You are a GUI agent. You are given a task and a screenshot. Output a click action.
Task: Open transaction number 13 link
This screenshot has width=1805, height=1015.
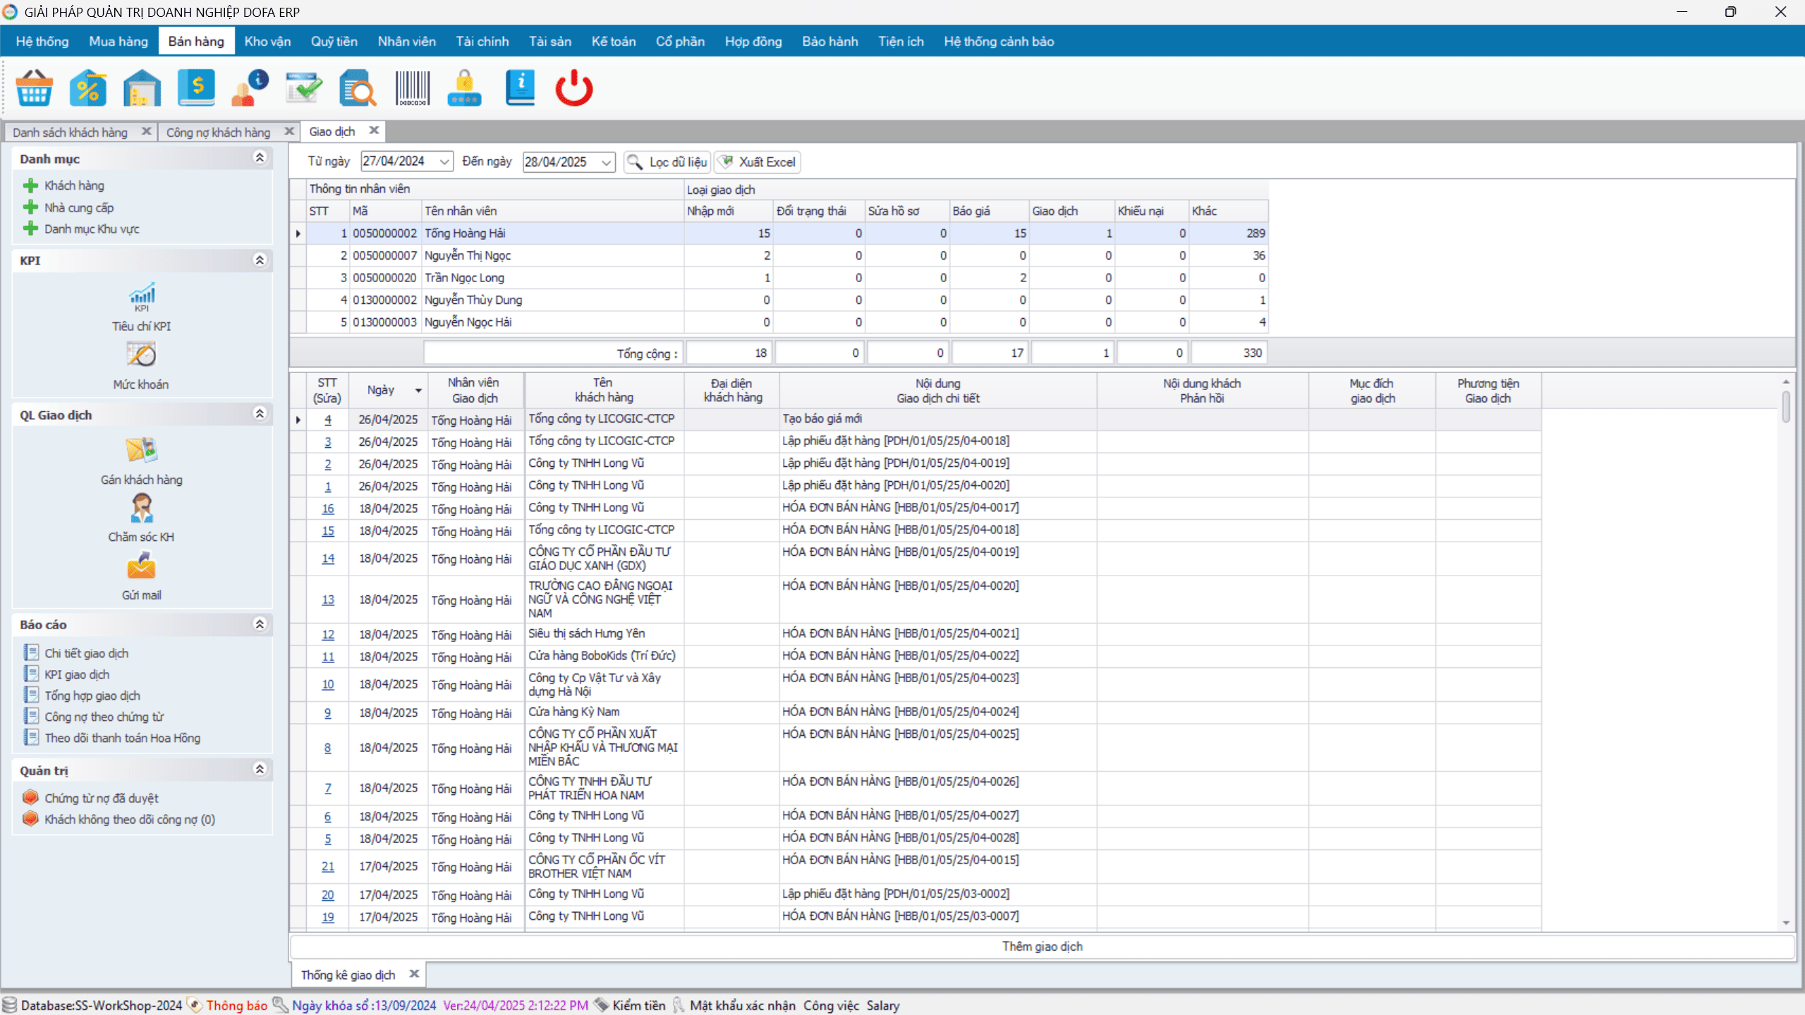pos(328,600)
